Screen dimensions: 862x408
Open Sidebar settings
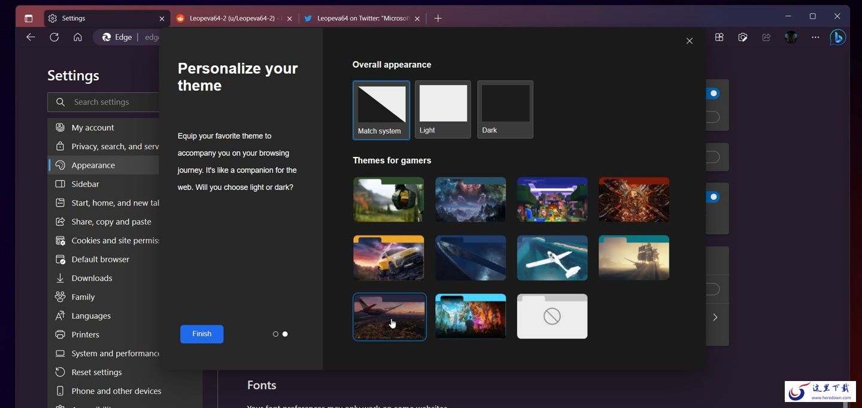(x=104, y=184)
